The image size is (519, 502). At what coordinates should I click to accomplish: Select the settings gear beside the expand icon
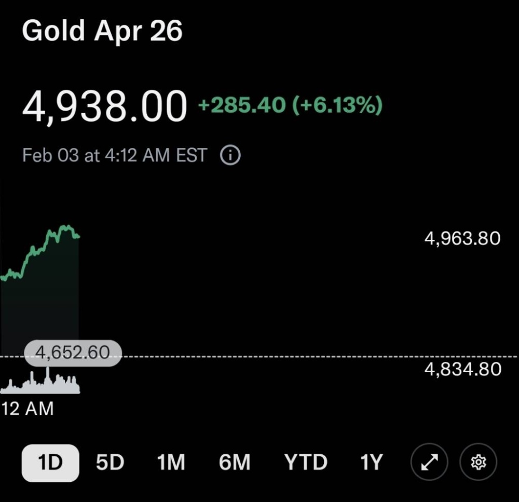[x=478, y=462]
